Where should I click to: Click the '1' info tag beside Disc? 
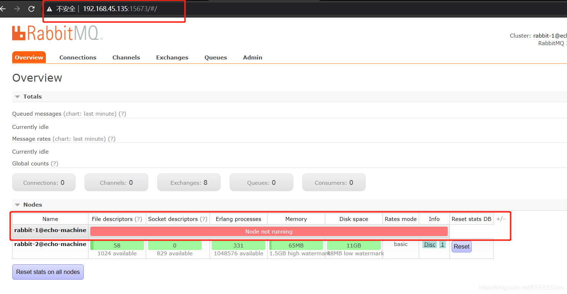tap(442, 245)
